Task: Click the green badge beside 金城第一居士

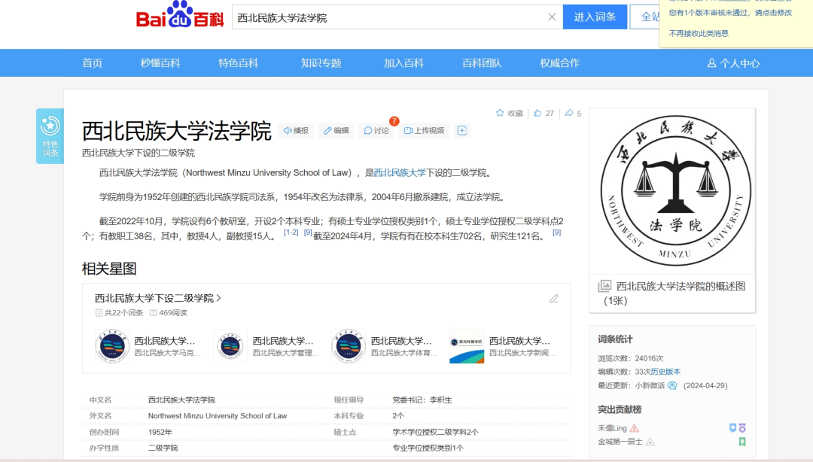Action: click(742, 442)
